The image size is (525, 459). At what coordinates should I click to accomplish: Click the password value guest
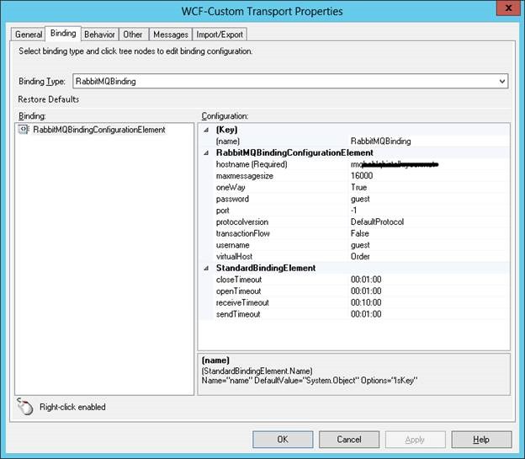tap(360, 199)
